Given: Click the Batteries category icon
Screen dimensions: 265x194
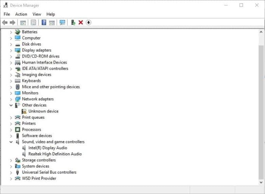Looking at the screenshot, I should tap(17, 32).
